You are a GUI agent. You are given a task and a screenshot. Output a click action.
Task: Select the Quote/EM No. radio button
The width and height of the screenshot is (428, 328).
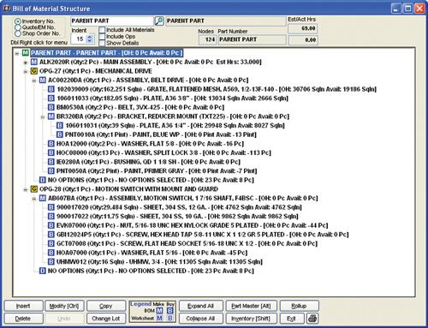pyautogui.click(x=18, y=27)
